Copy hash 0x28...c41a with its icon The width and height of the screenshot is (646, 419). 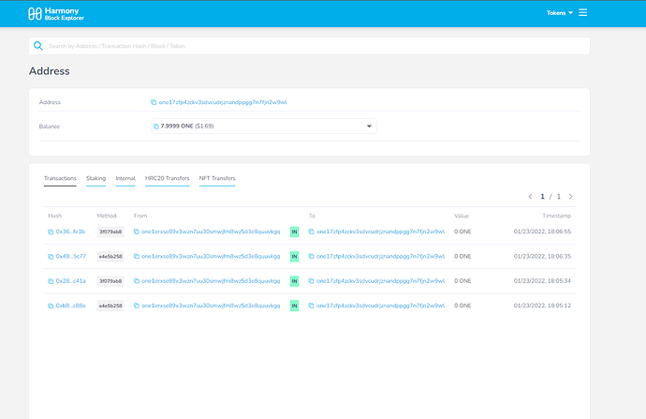51,281
